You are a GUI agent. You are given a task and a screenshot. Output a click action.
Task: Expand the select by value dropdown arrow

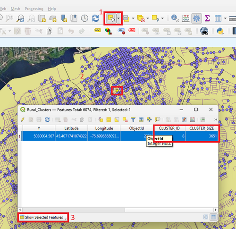pyautogui.click(x=133, y=18)
